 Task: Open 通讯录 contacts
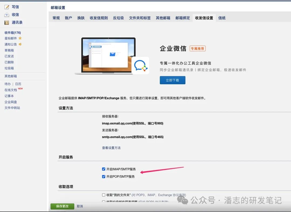pos(17,22)
